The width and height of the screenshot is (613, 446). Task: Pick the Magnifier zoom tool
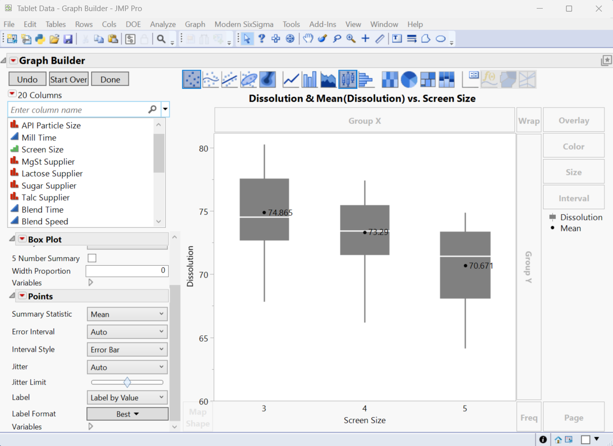click(x=351, y=38)
